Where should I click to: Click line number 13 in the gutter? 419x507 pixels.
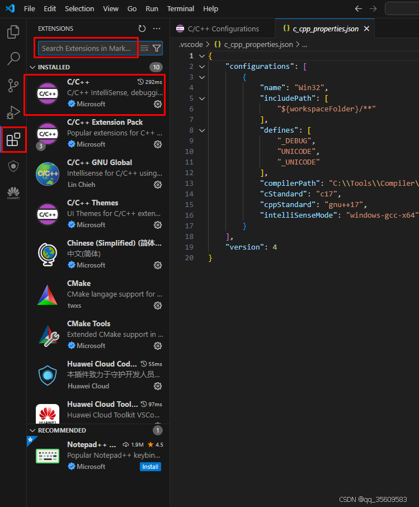(x=189, y=184)
